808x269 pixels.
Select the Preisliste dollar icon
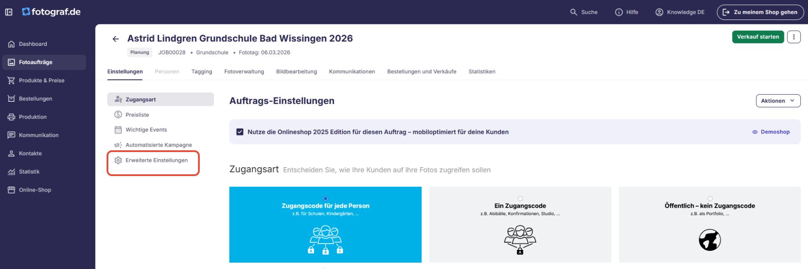pyautogui.click(x=118, y=115)
